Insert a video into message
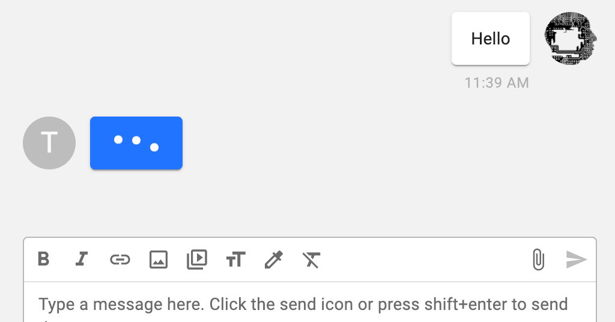This screenshot has width=615, height=322. pos(197,260)
